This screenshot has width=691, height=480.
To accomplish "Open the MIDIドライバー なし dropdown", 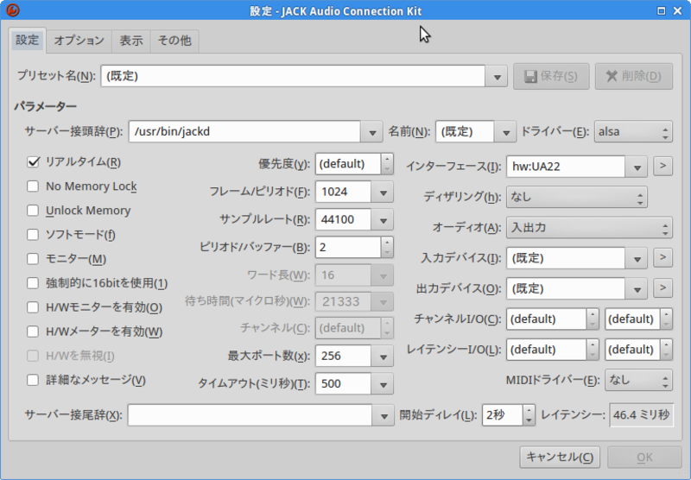I will click(x=638, y=380).
